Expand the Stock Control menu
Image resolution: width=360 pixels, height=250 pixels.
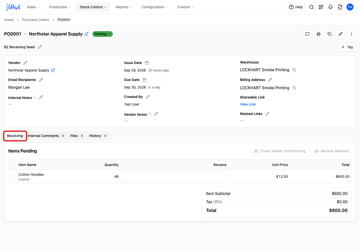coord(93,7)
